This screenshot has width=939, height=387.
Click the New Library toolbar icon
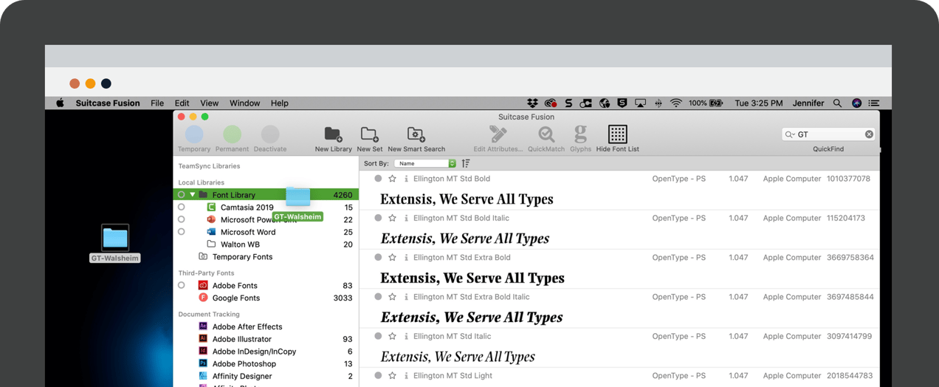point(333,134)
